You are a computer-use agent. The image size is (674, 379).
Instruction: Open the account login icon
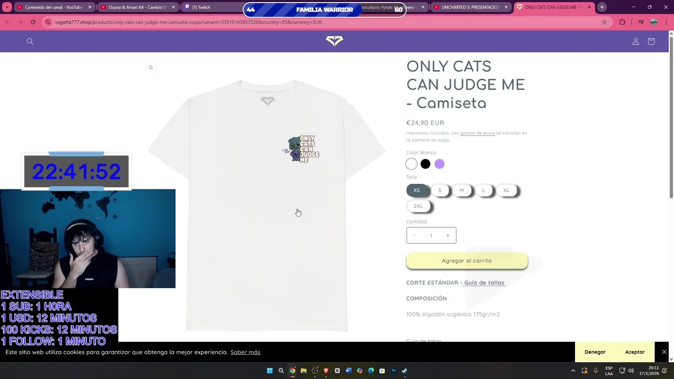click(636, 42)
